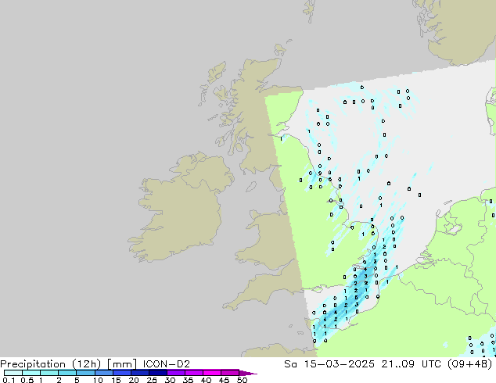Click the date 'Sa 15-03-2025'
This screenshot has height=383, width=496.
tap(329, 364)
